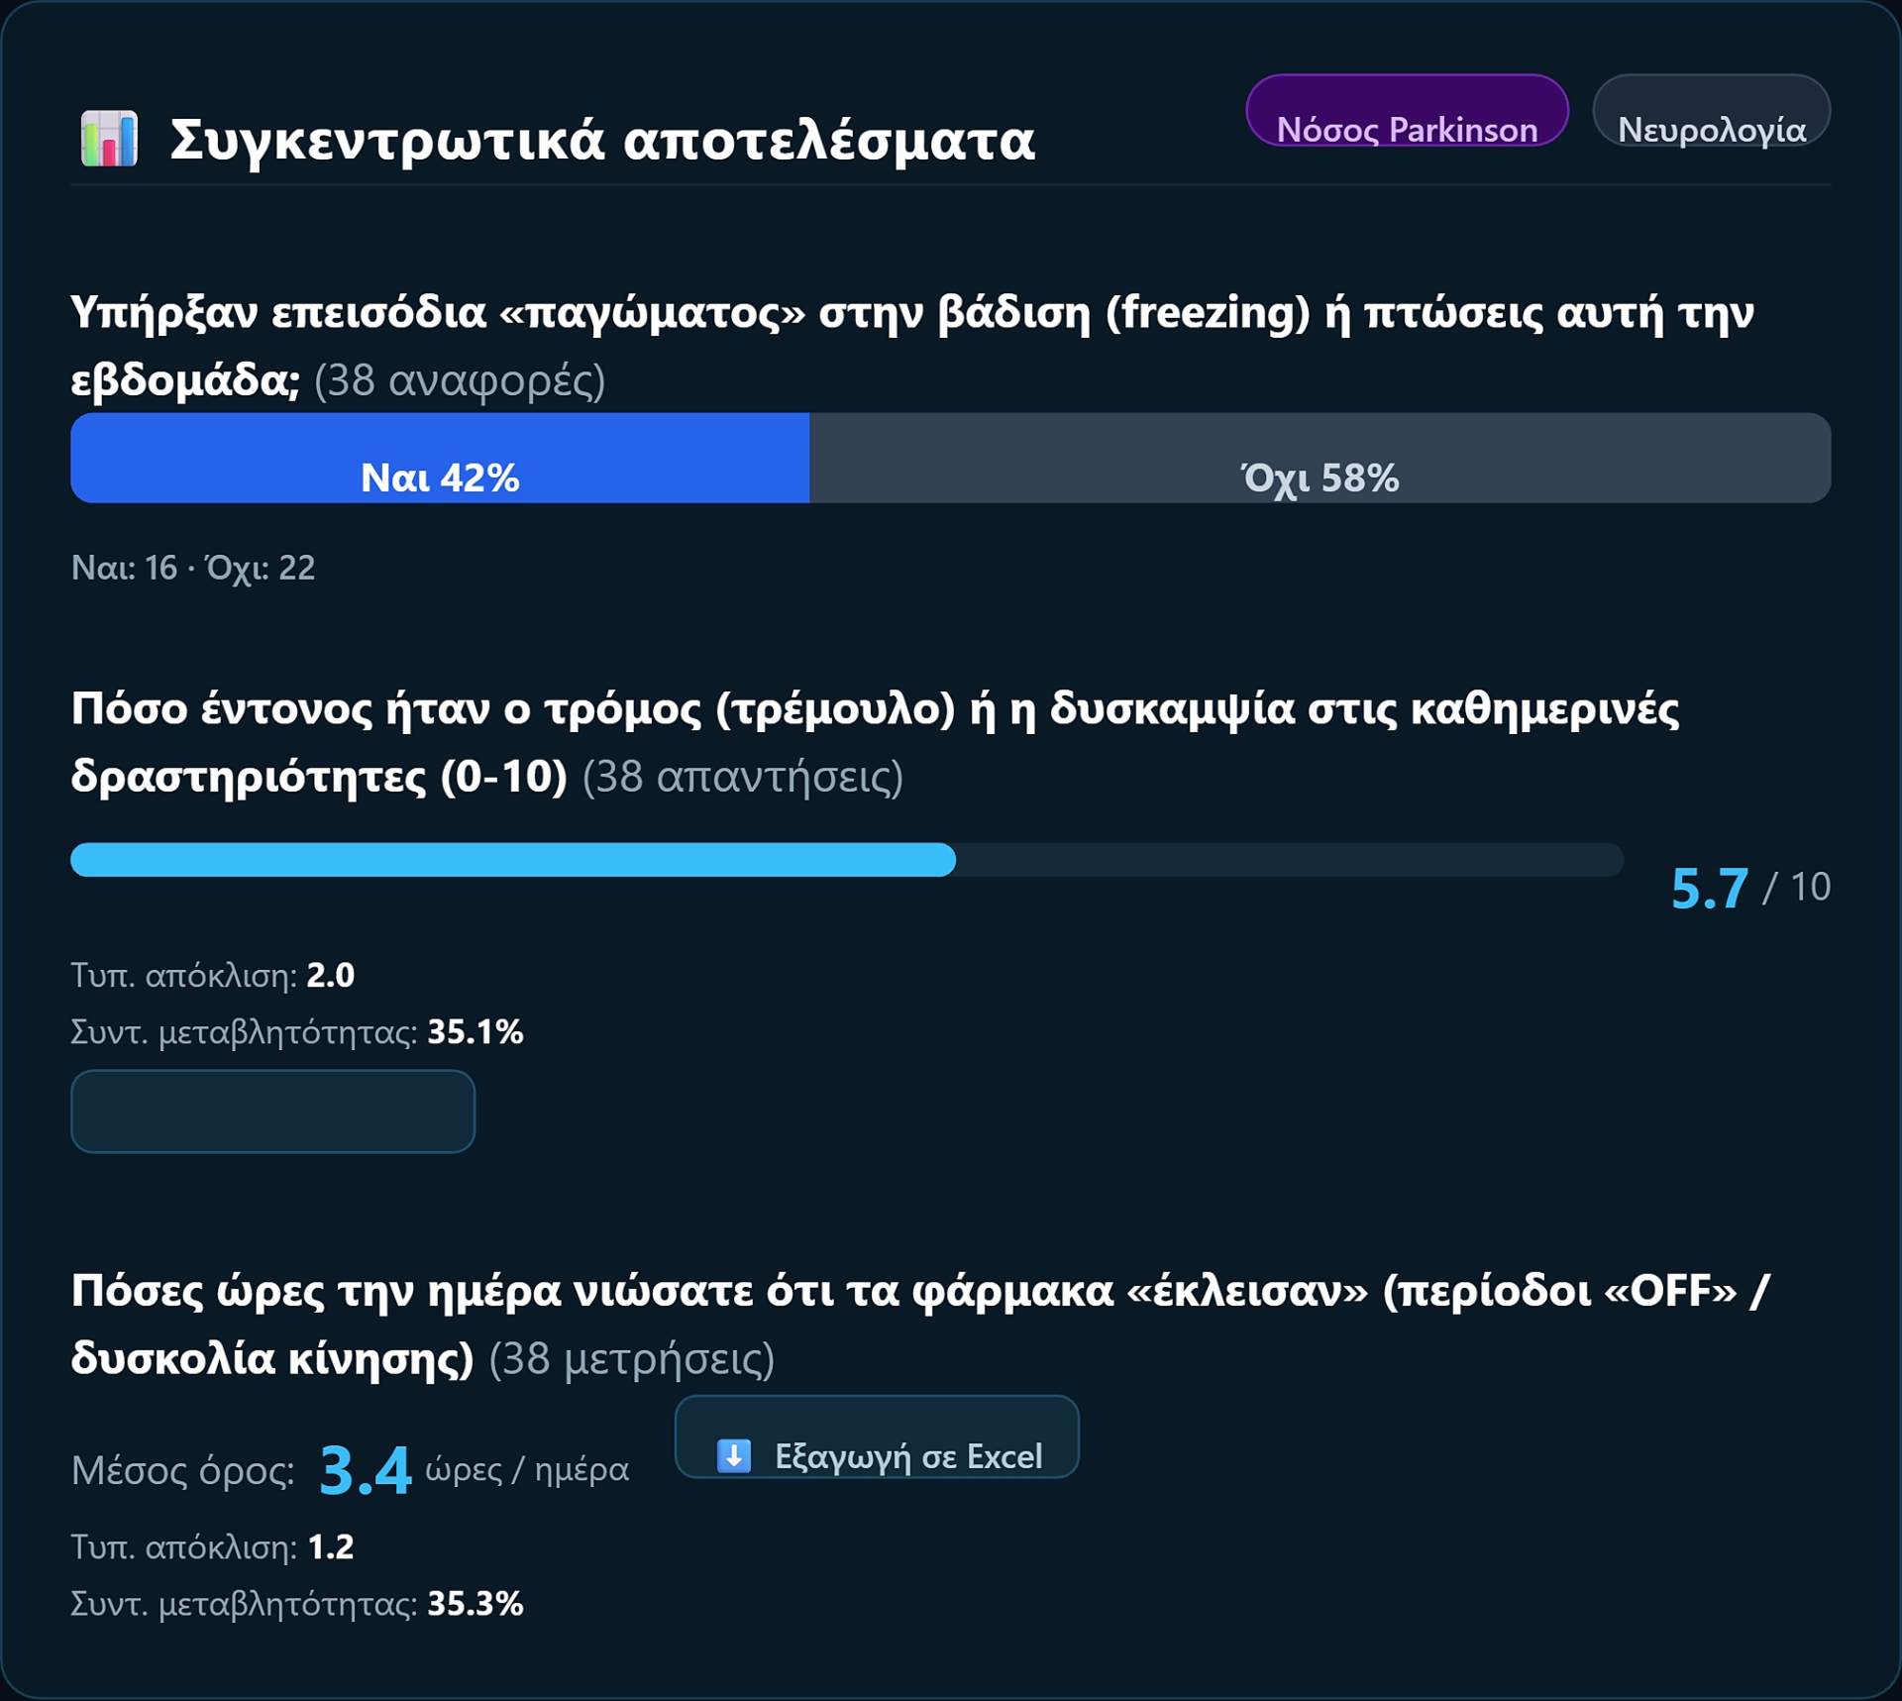Click the freezing episodes question heading

pyautogui.click(x=911, y=346)
